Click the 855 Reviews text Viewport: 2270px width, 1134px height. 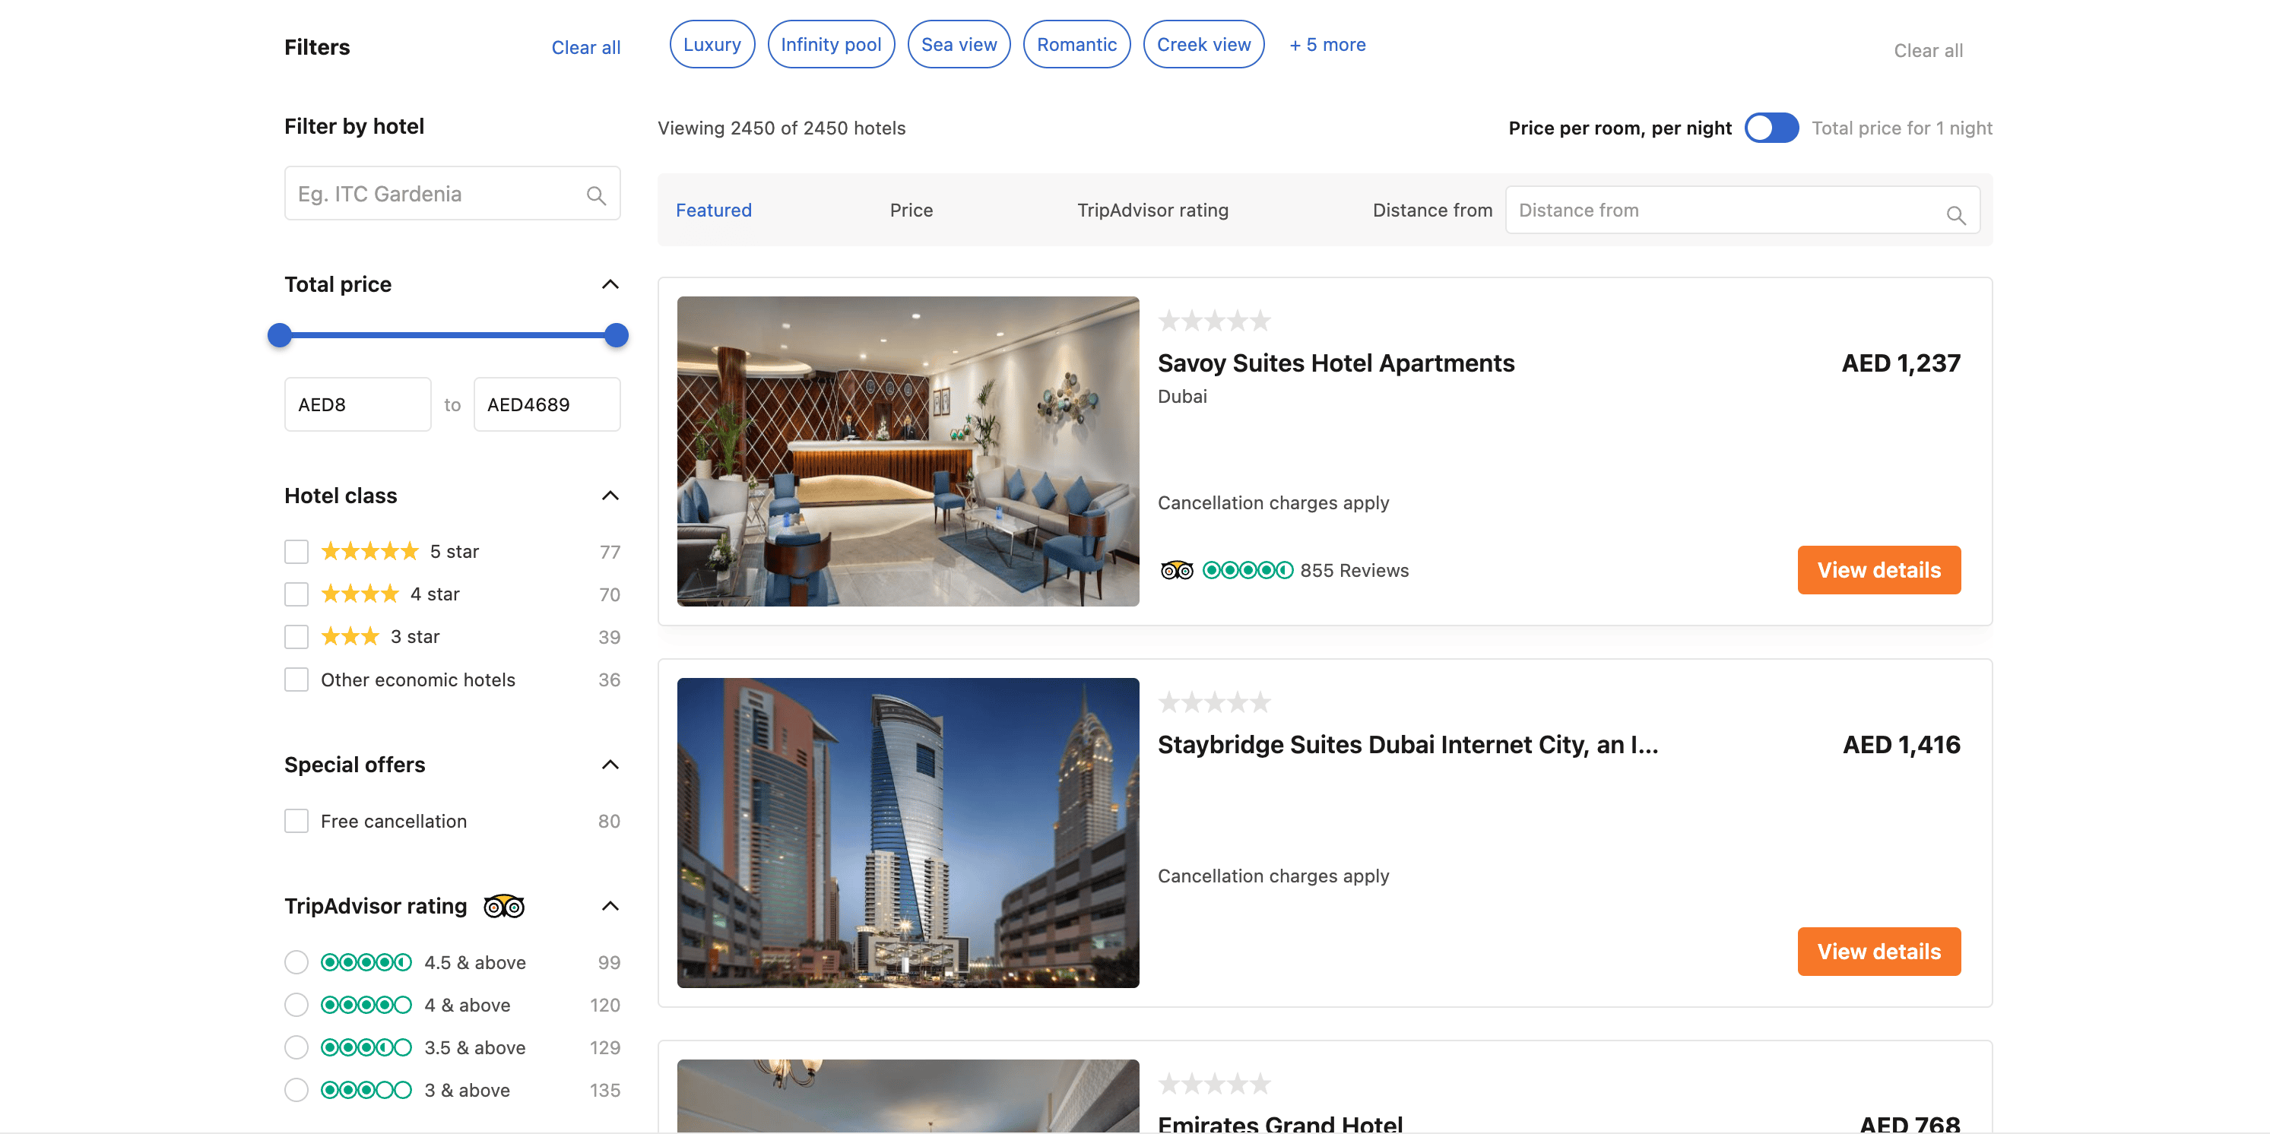click(1355, 570)
